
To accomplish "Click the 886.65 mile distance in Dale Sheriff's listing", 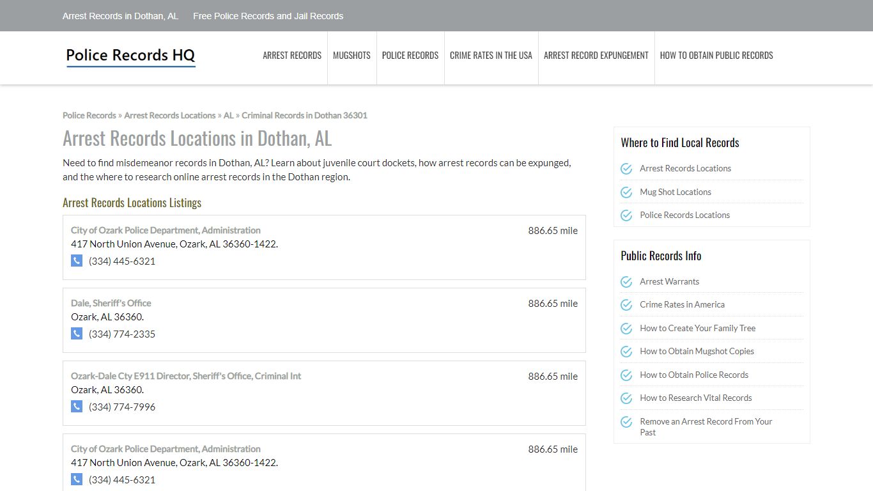I will click(x=553, y=304).
